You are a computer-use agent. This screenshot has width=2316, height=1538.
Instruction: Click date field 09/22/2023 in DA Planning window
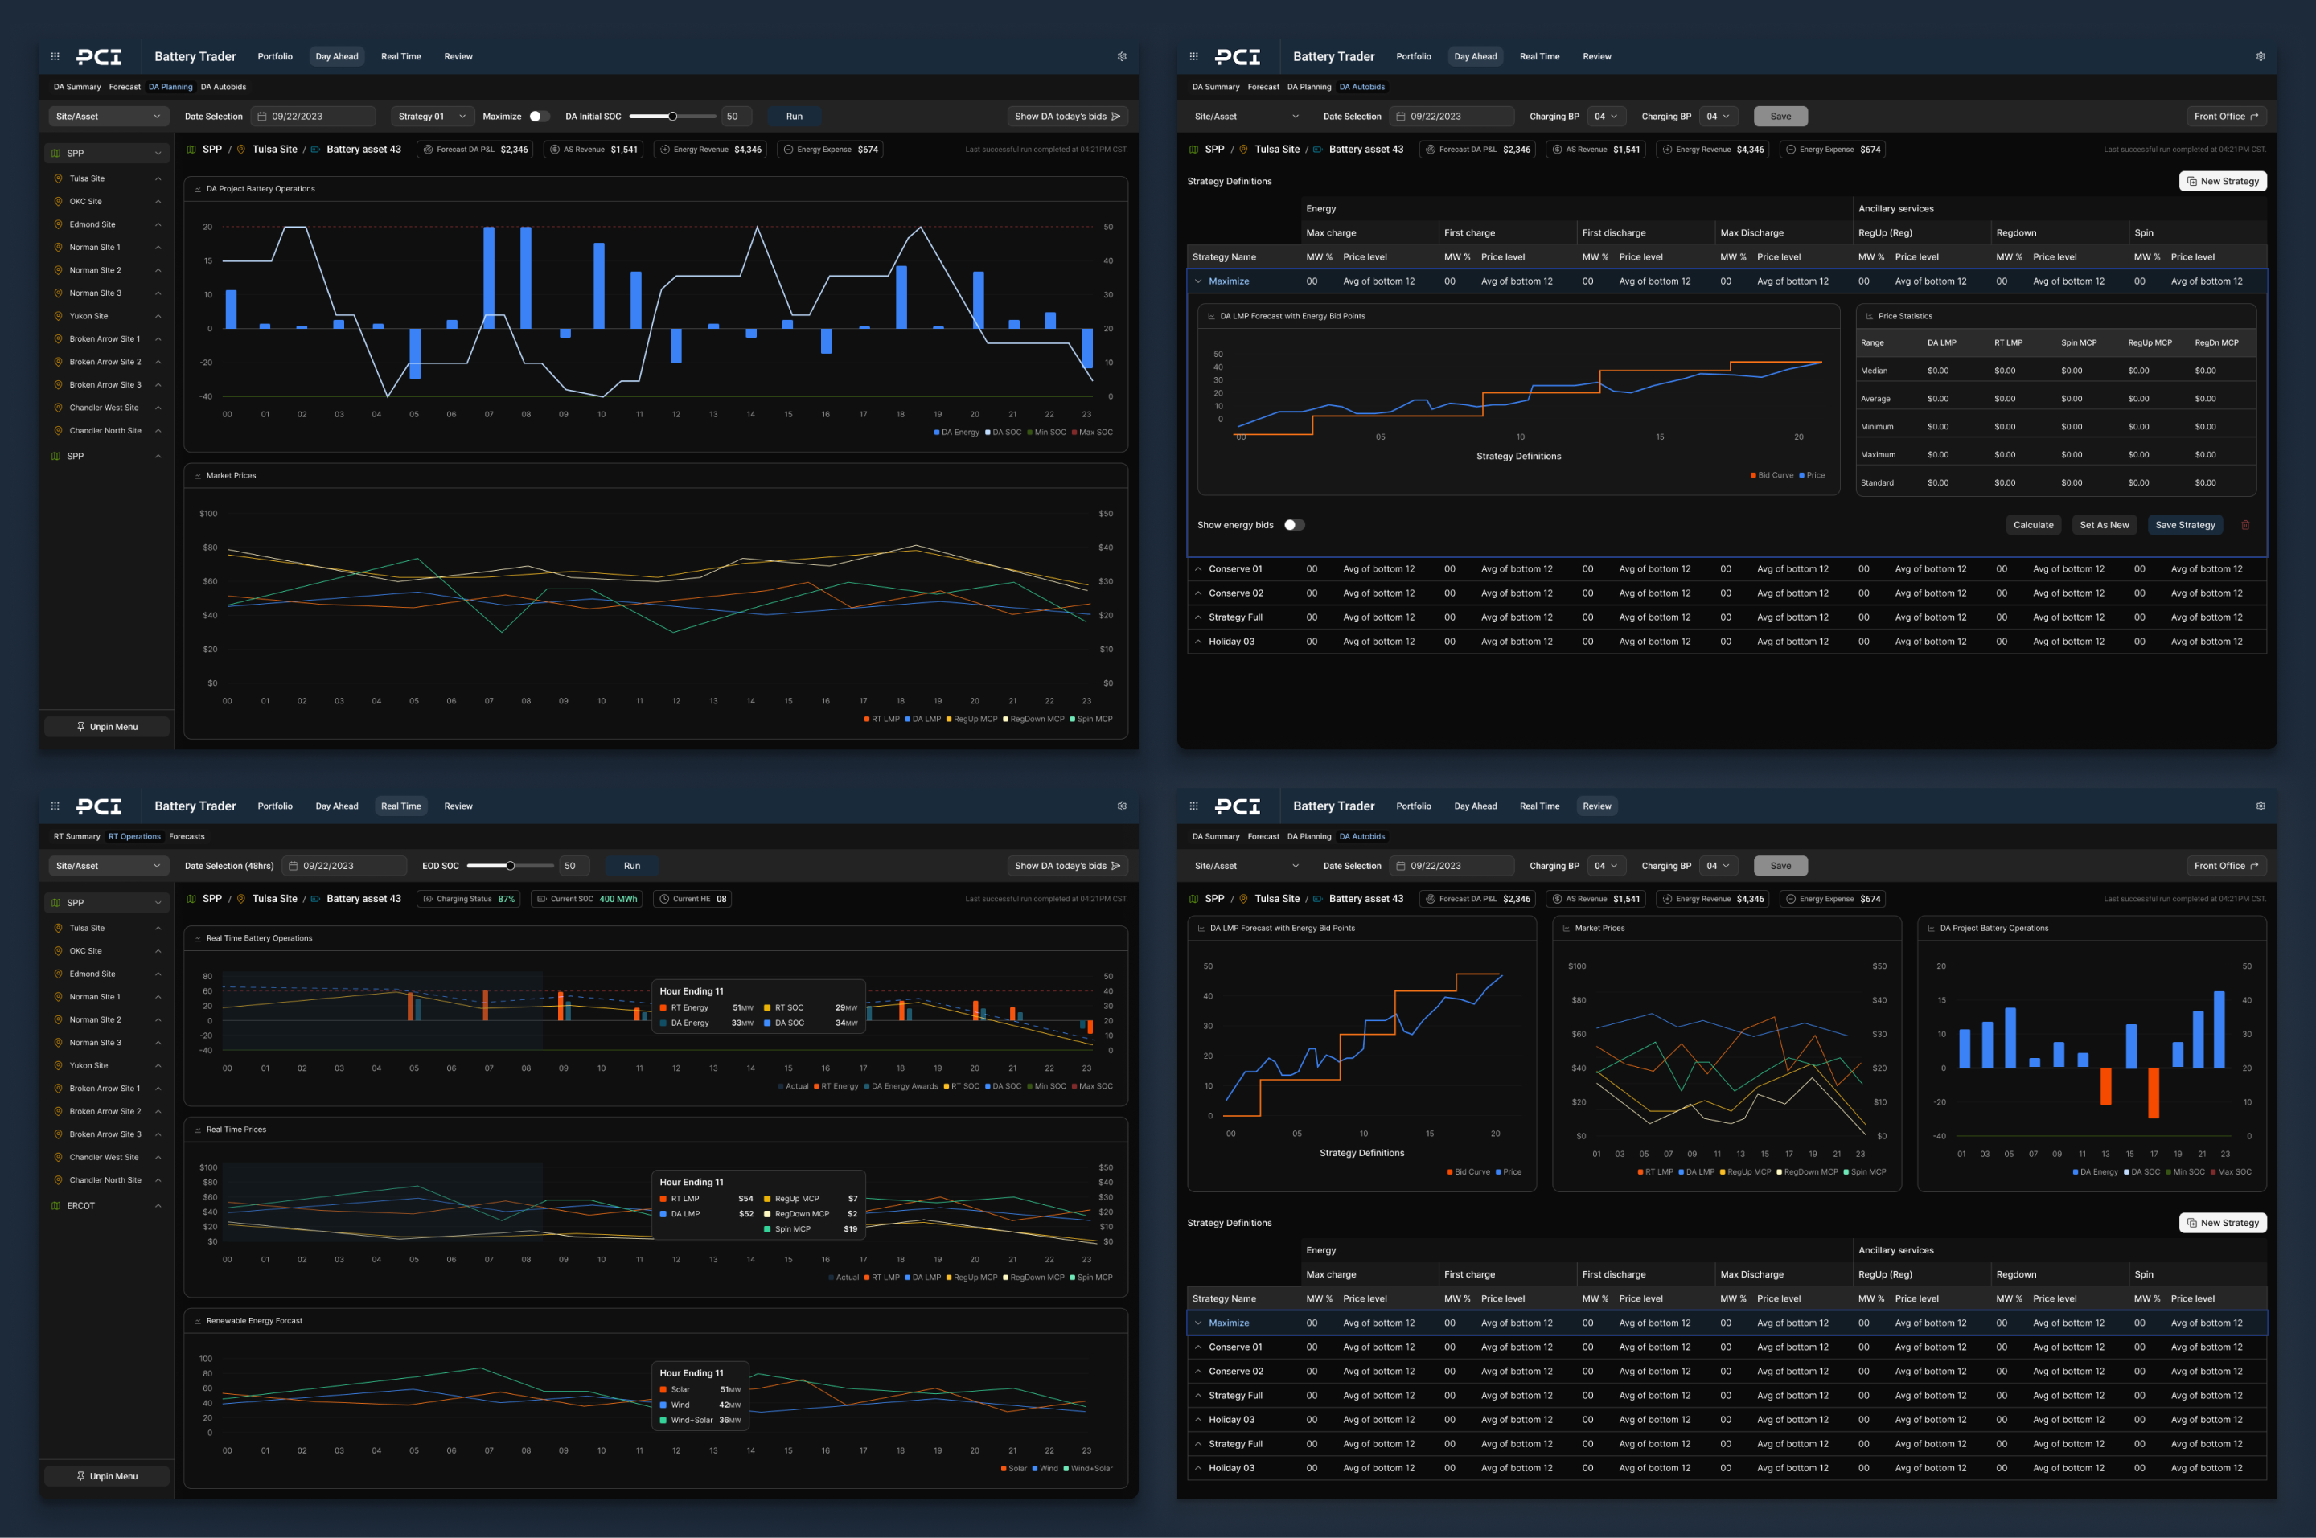(x=314, y=117)
